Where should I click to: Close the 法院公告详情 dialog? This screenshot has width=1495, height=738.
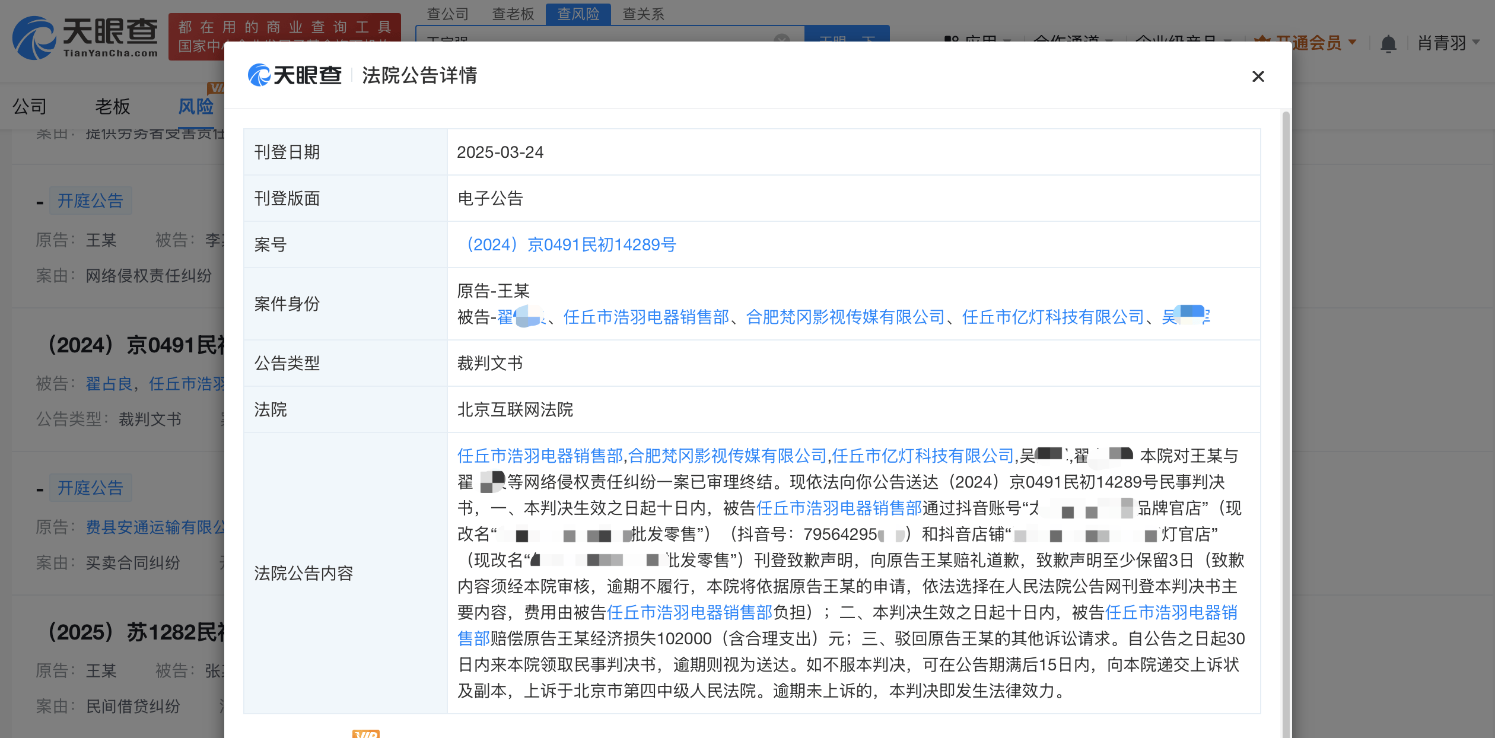click(1258, 77)
